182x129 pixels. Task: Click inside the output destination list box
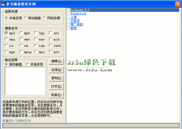(x=25, y=81)
